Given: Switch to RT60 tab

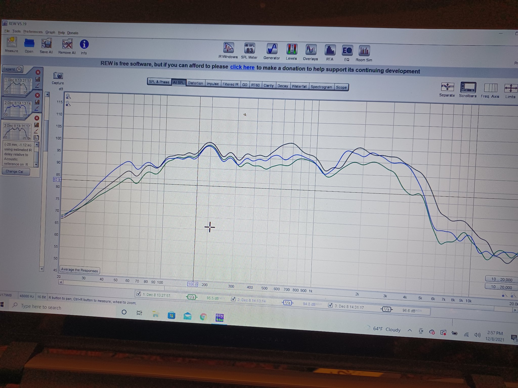Looking at the screenshot, I should [x=255, y=85].
